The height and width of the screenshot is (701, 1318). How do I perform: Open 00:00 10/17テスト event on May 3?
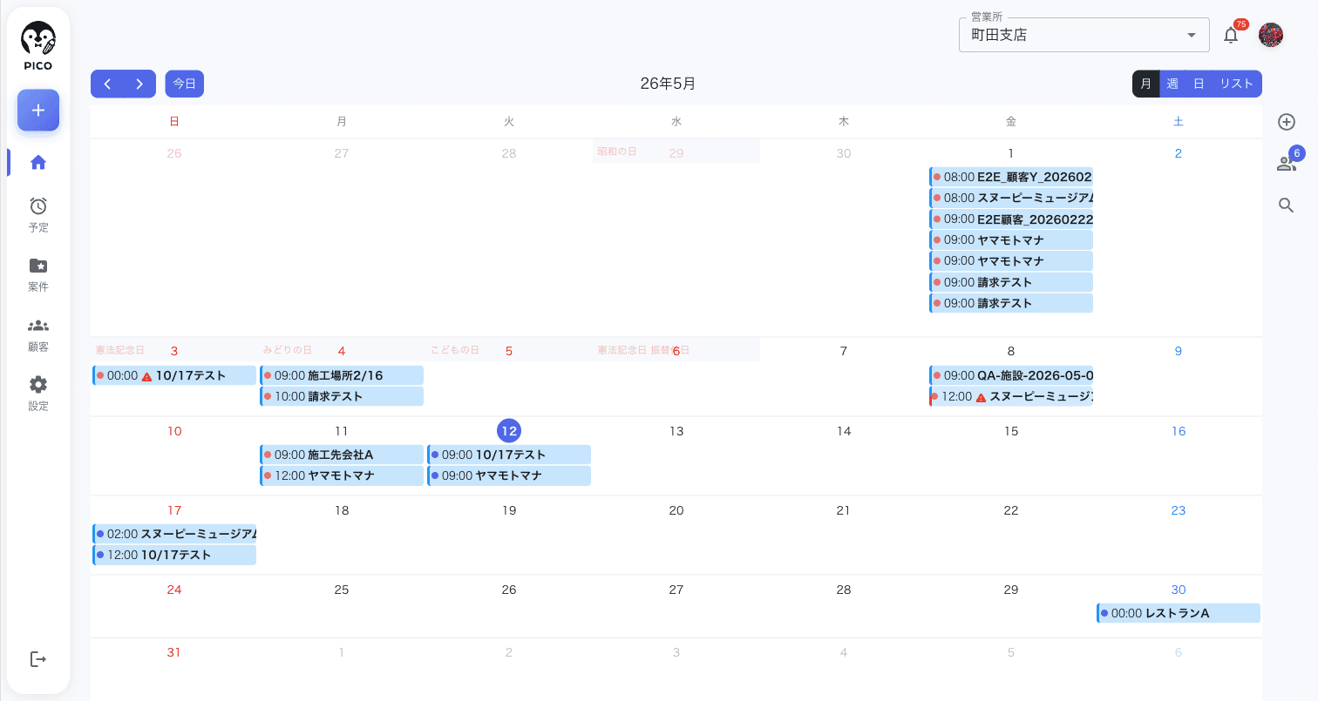point(174,375)
